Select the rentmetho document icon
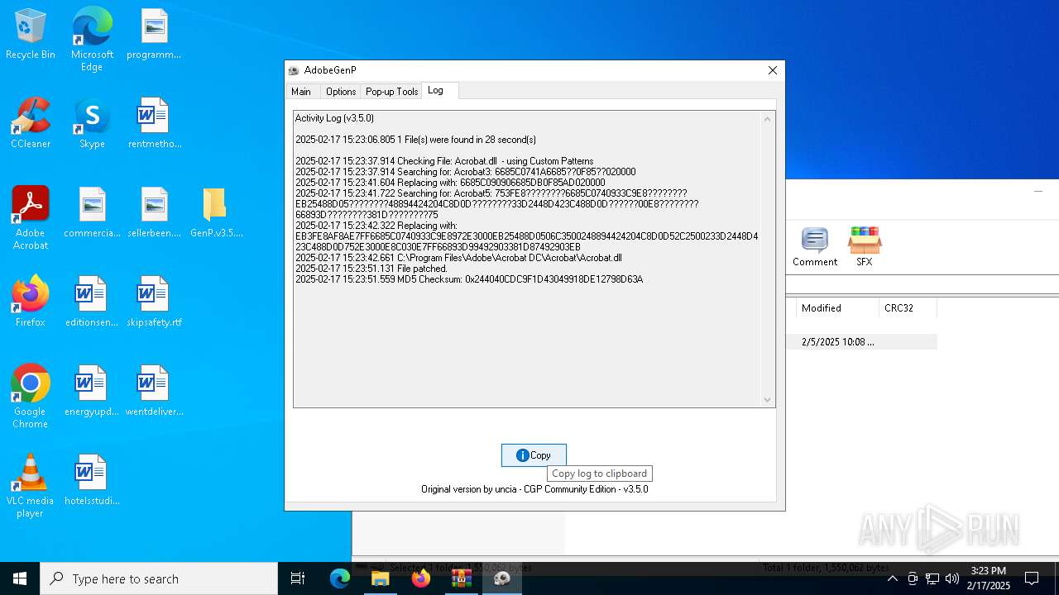 click(x=154, y=124)
